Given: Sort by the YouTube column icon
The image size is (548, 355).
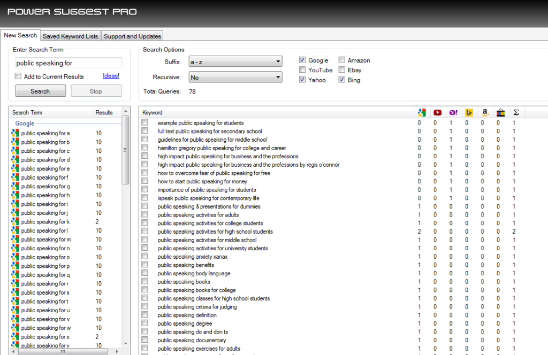Looking at the screenshot, I should coord(437,112).
